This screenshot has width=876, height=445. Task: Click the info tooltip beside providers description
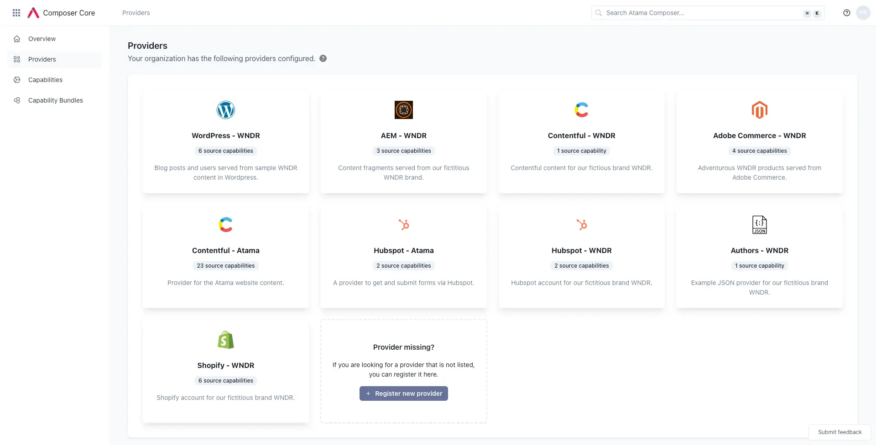tap(323, 58)
